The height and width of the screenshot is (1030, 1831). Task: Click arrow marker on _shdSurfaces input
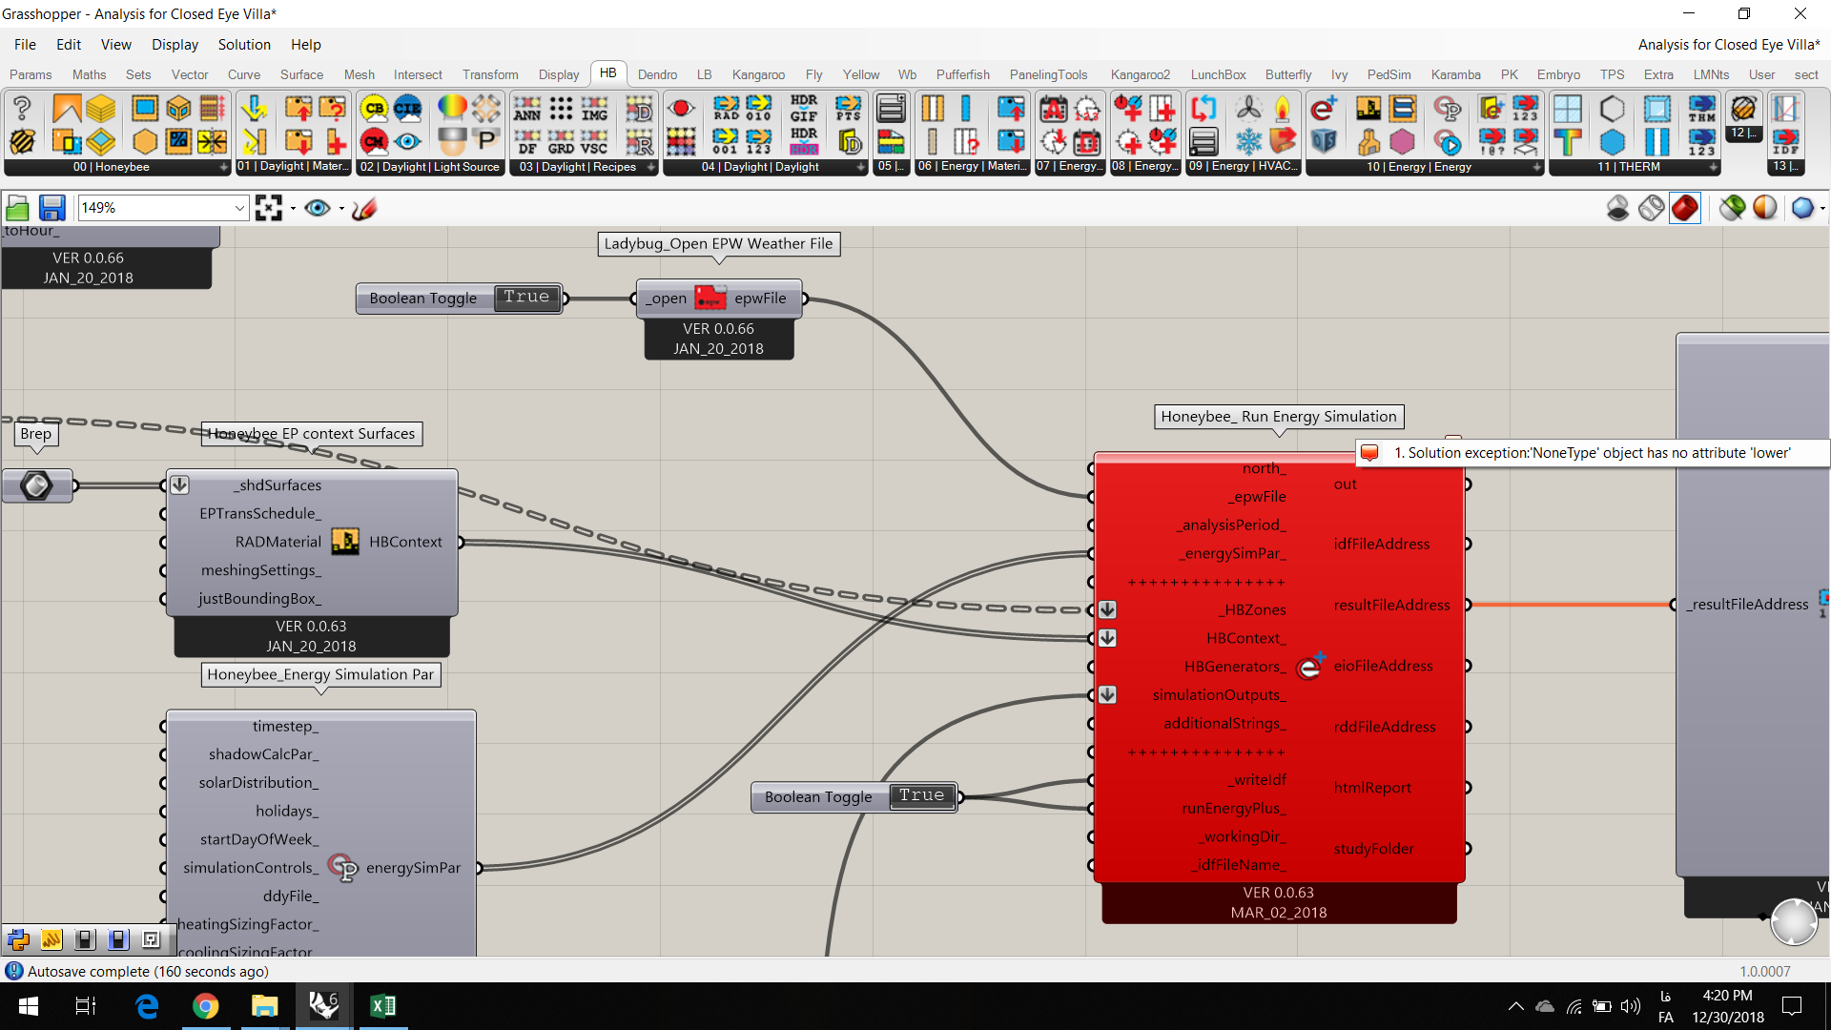click(x=179, y=485)
